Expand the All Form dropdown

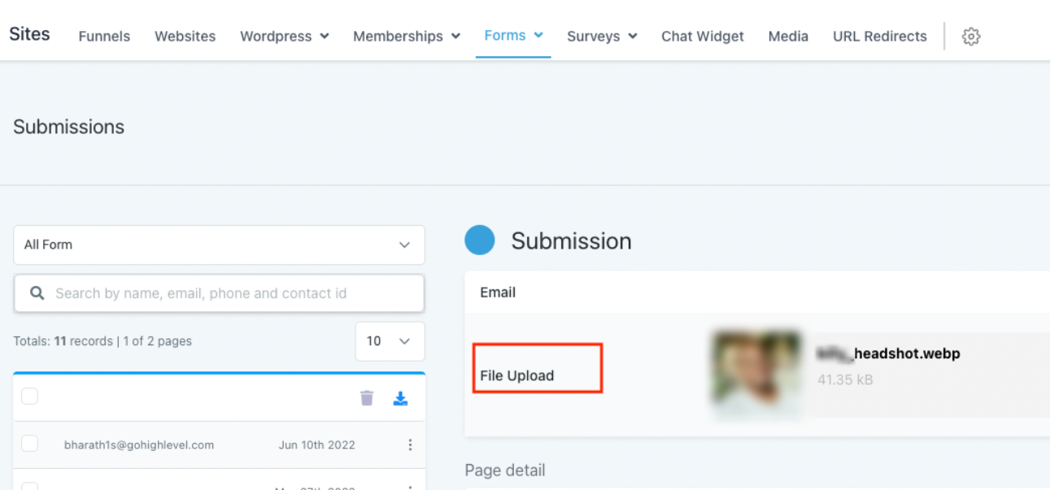[219, 245]
